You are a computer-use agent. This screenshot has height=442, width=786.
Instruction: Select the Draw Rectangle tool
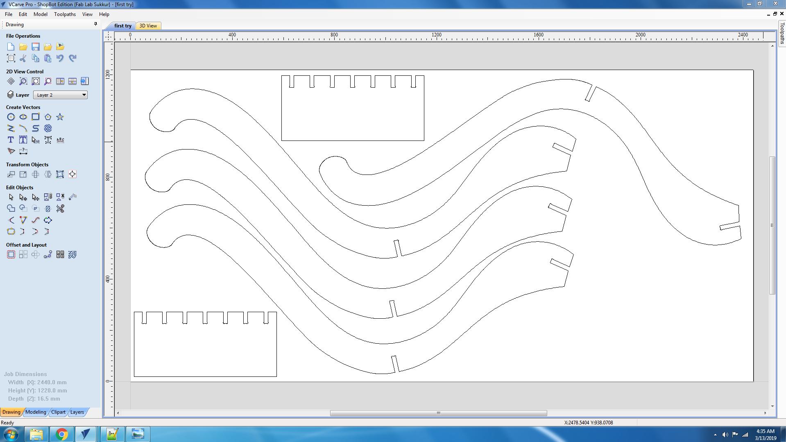(x=36, y=117)
